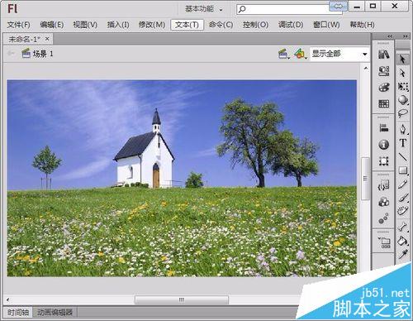
Task: Click the stage horizontal scrollbar thumb
Action: [x=182, y=299]
